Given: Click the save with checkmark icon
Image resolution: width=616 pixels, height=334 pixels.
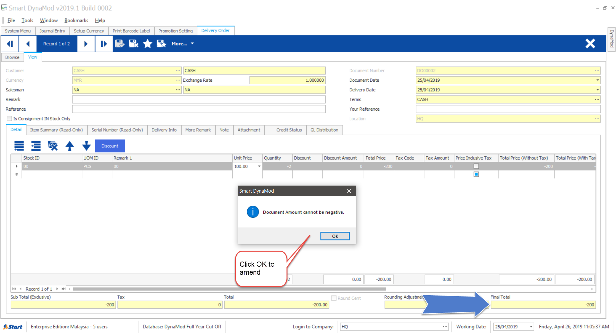Looking at the screenshot, I should [120, 44].
